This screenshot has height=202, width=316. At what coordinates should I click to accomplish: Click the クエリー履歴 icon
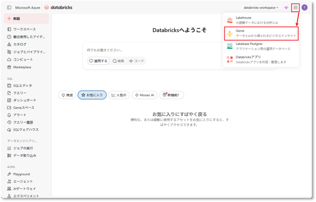click(9, 122)
